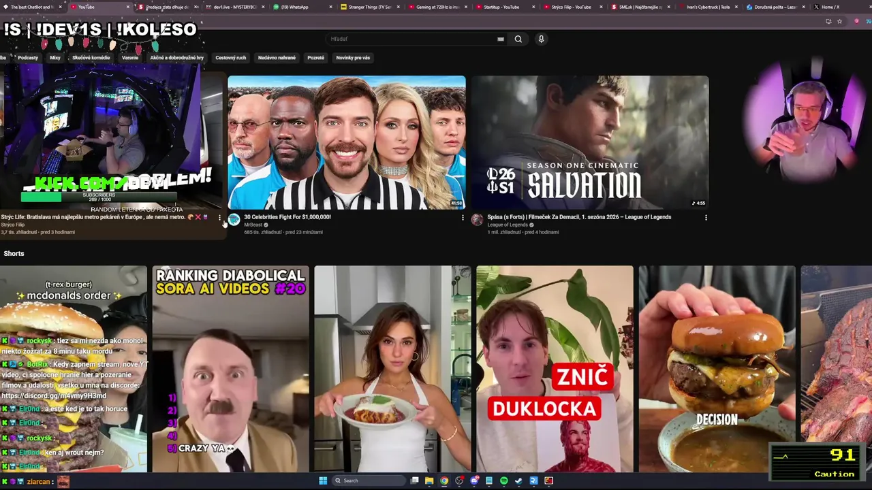Screen dimensions: 872x490
Task: Select the Varenie filter chip
Action: tap(129, 58)
